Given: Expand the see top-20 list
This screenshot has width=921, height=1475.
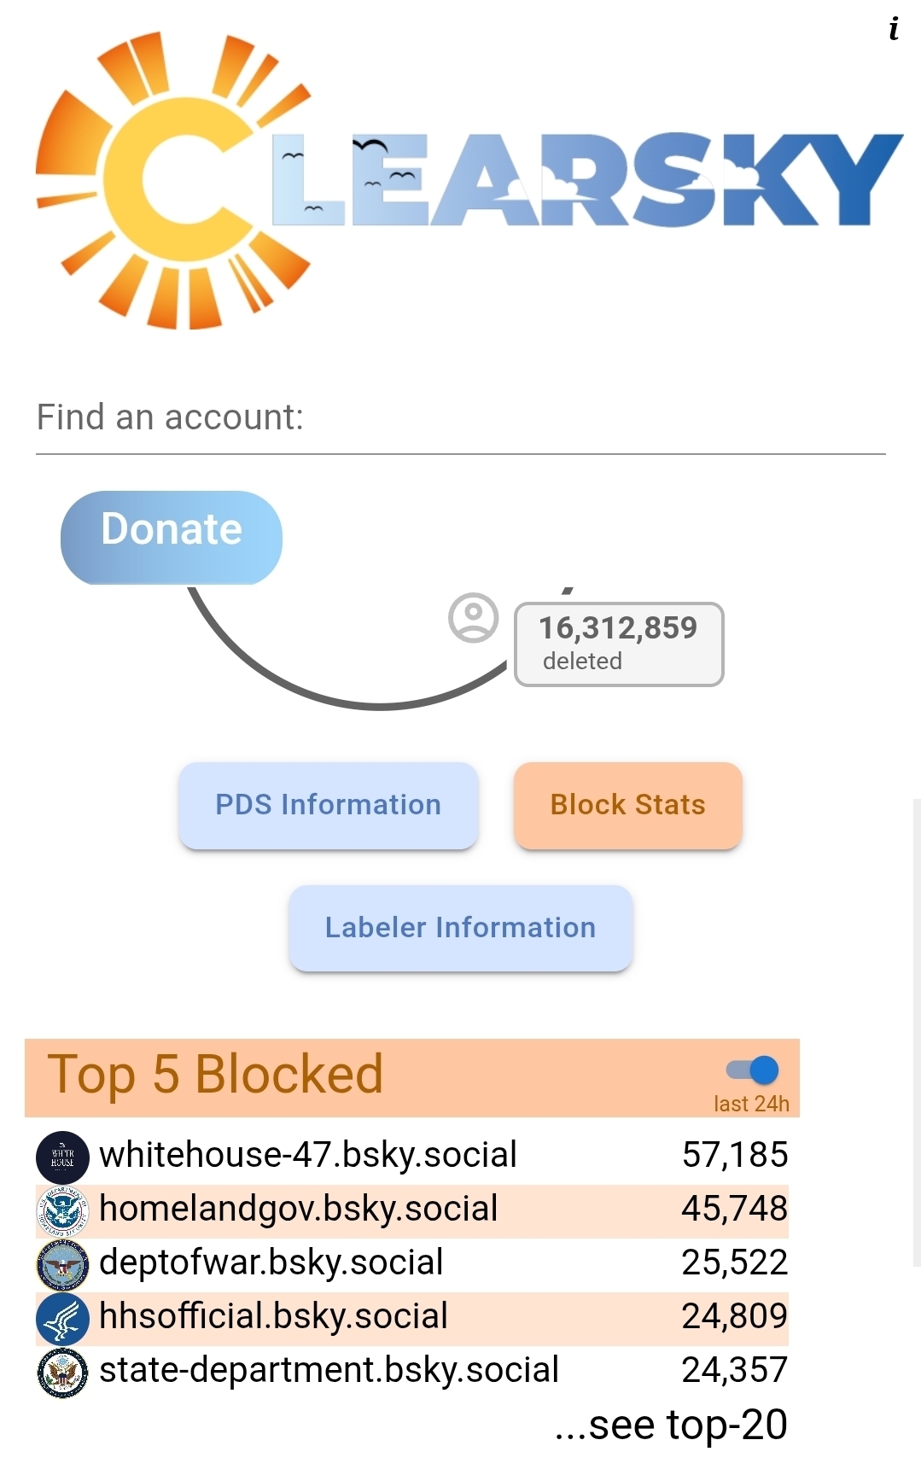Looking at the screenshot, I should [x=671, y=1425].
